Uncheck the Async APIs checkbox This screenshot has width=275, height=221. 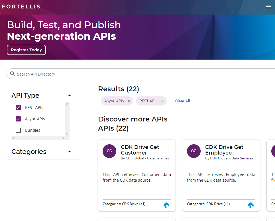(18, 119)
